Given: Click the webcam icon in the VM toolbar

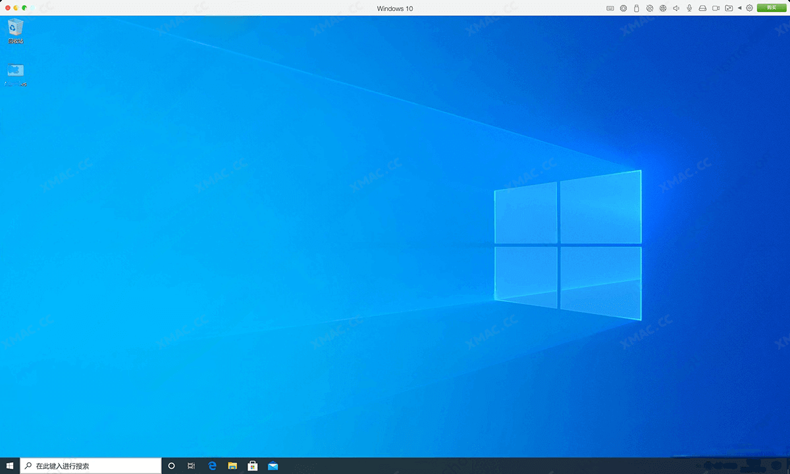Looking at the screenshot, I should 716,8.
